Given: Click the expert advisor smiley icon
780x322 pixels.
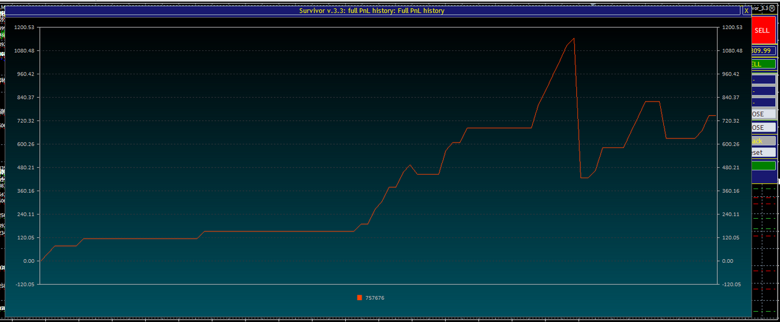Looking at the screenshot, I should 772,8.
